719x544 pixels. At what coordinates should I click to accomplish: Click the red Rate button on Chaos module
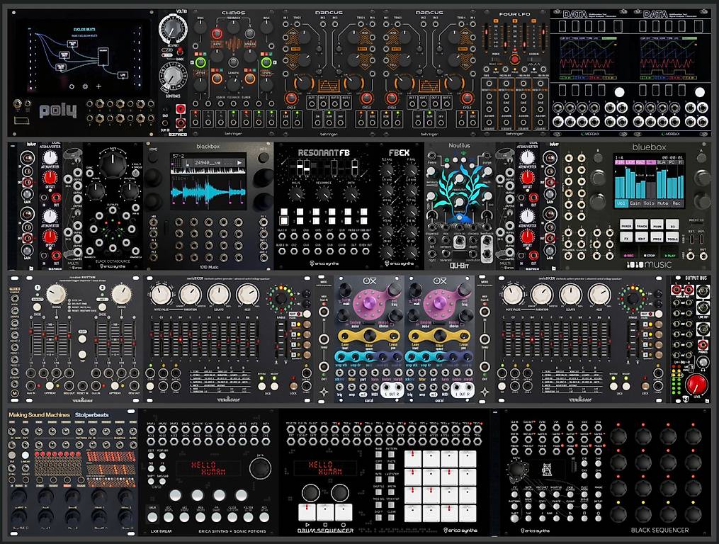[217, 33]
